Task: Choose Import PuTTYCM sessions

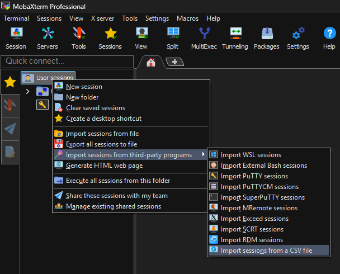Action: click(x=268, y=187)
